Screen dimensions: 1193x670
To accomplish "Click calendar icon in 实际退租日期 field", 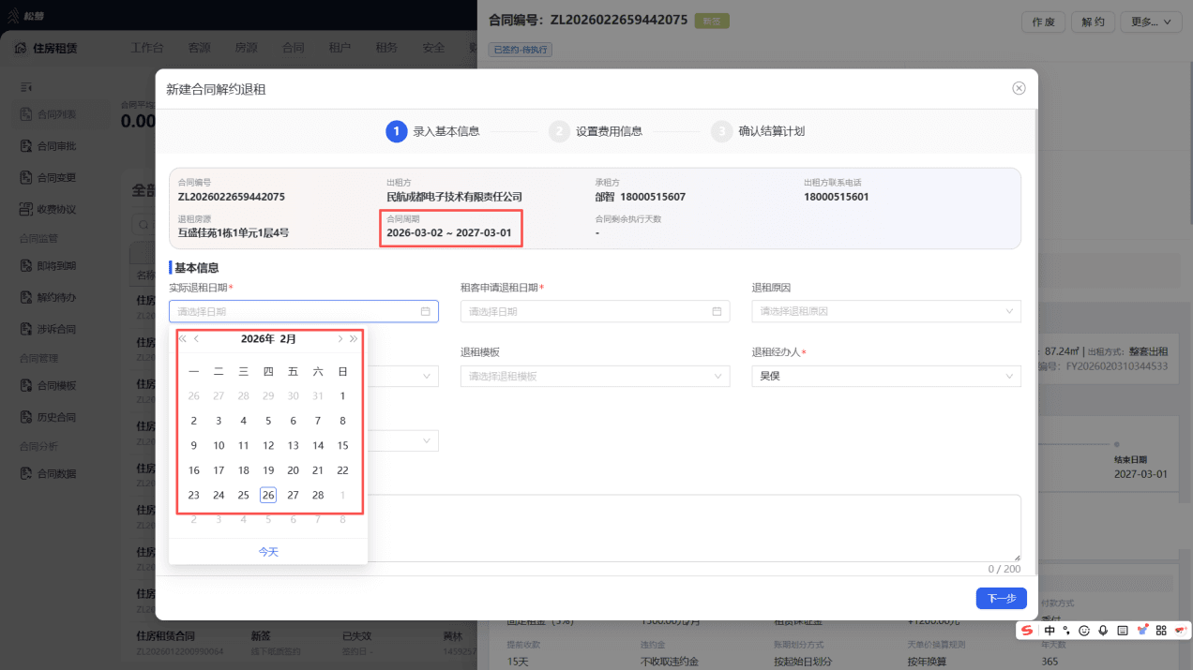I will 425,311.
